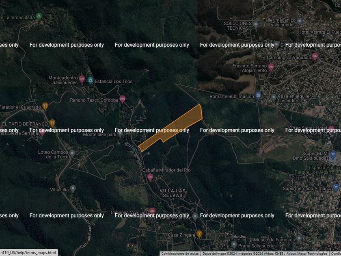This screenshot has width=341, height=256.
Task: Click the Monteadentro Salsipuedes lodging pin
Action: click(82, 80)
